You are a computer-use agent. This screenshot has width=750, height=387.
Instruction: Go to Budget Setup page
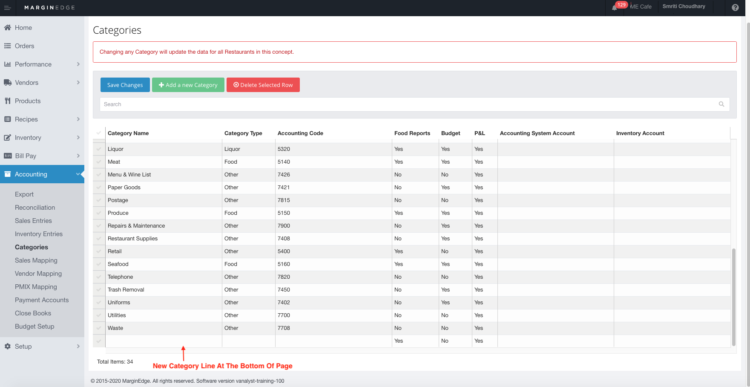[x=34, y=326]
